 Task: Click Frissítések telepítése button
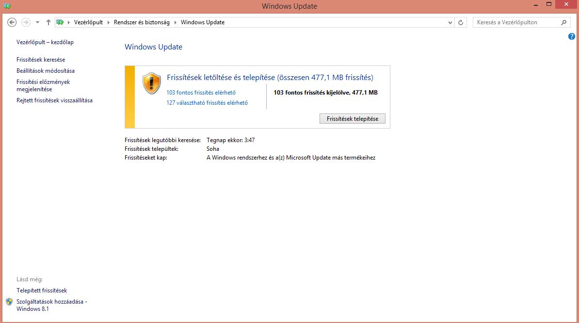tap(352, 119)
